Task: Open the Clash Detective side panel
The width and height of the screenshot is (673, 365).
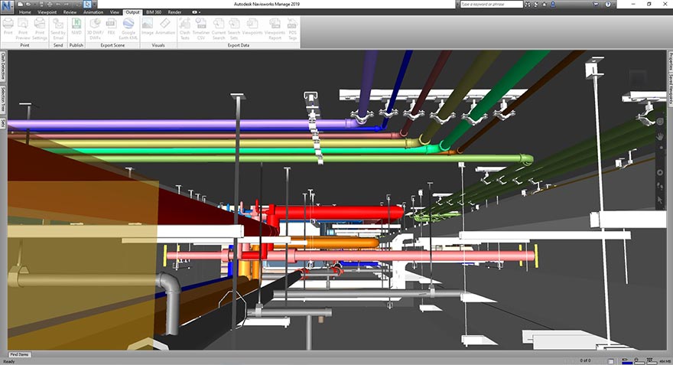Action: point(3,66)
